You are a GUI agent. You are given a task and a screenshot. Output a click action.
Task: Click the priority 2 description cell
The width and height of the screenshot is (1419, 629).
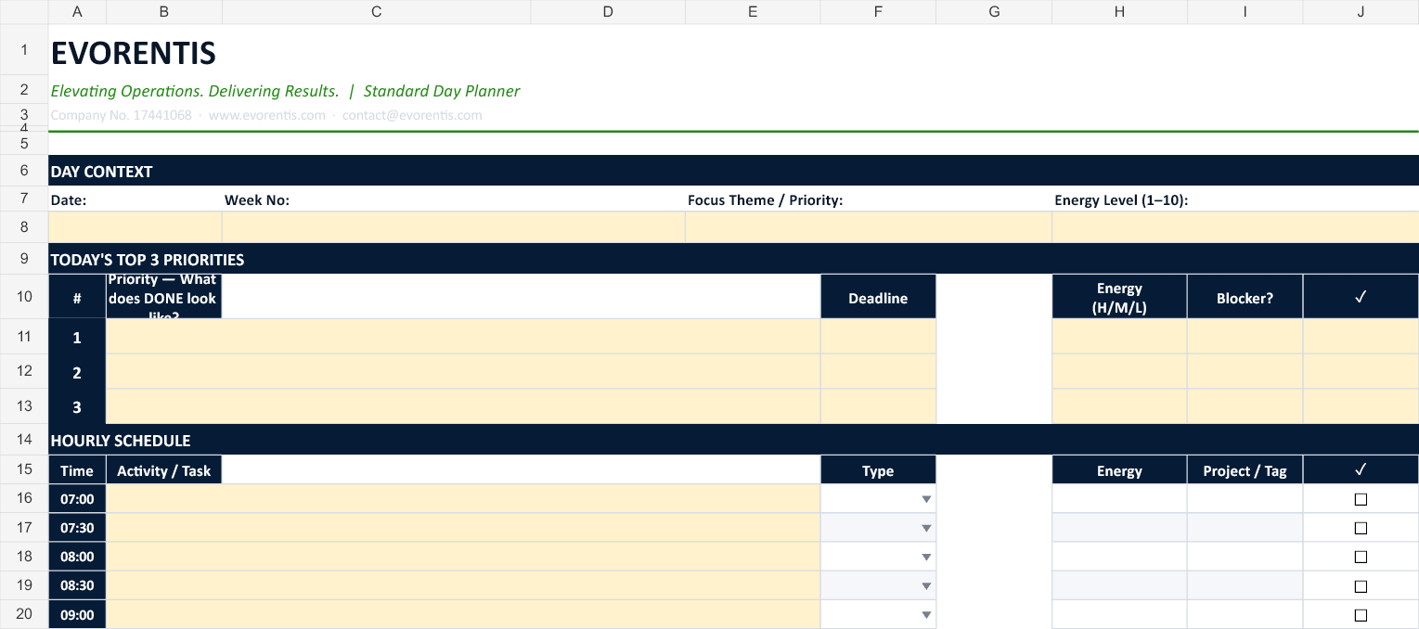[463, 371]
